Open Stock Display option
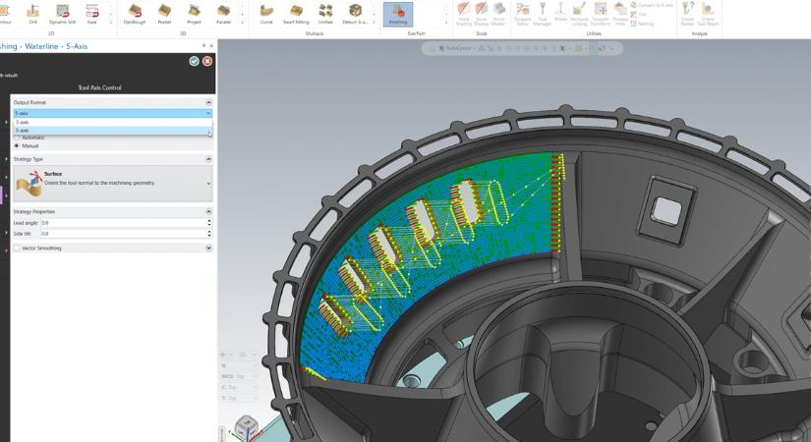811x442 pixels. click(x=481, y=14)
